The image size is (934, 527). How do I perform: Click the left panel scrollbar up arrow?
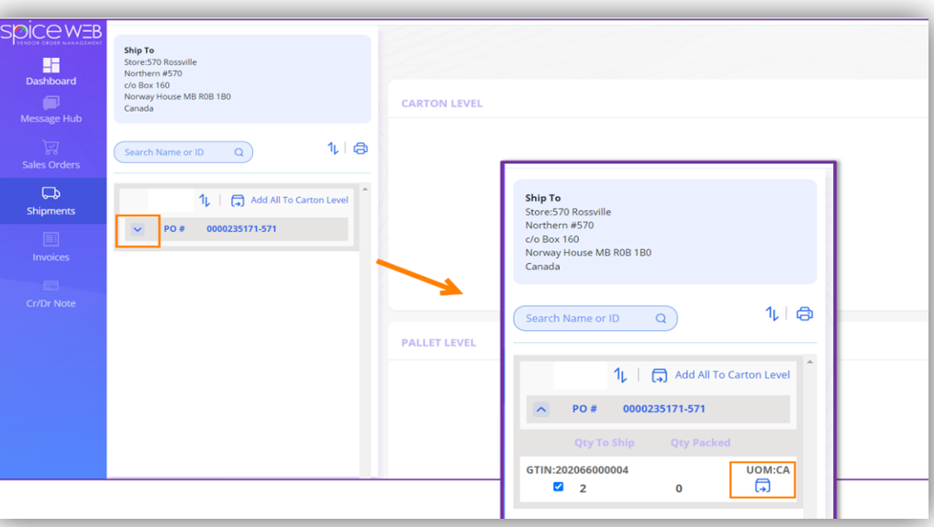pyautogui.click(x=365, y=189)
